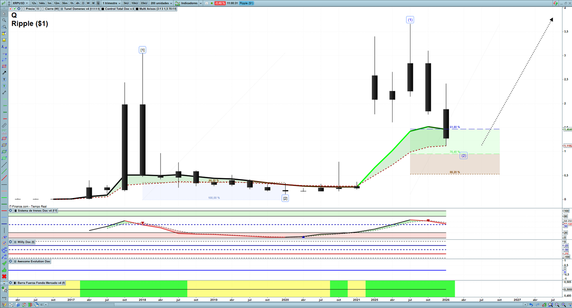Screen dimensions: 572x308
Task: Expand the arrow next to Indicadores
Action: (201, 3)
